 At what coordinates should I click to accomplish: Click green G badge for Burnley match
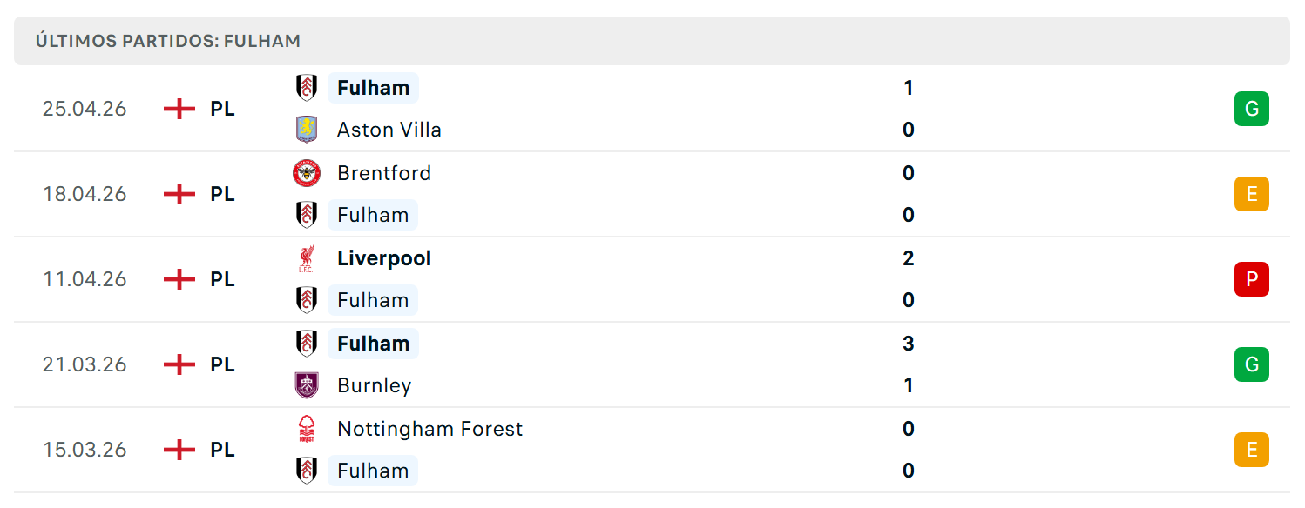click(1252, 364)
